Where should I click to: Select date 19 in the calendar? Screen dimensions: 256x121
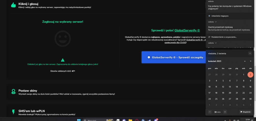tap(223, 93)
